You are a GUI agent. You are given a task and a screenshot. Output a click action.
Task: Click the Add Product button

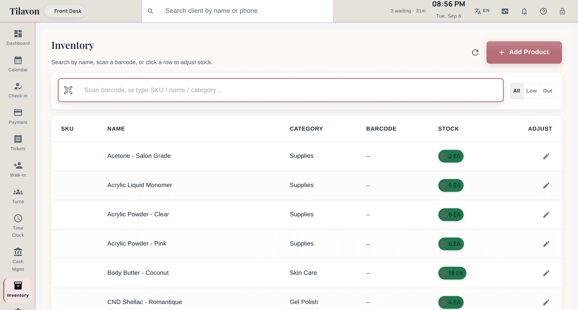[x=524, y=52]
